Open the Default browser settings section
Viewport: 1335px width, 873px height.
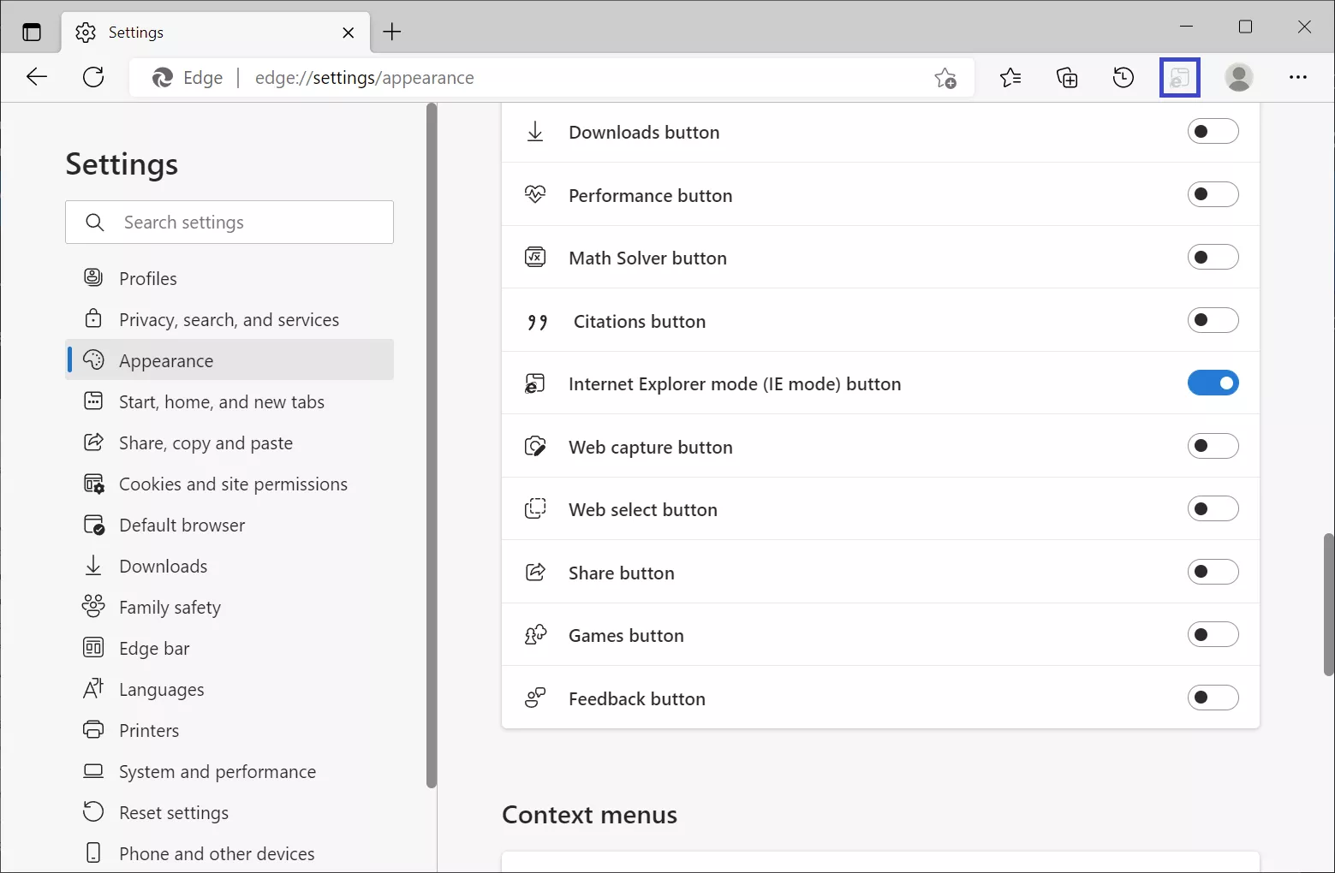(182, 526)
